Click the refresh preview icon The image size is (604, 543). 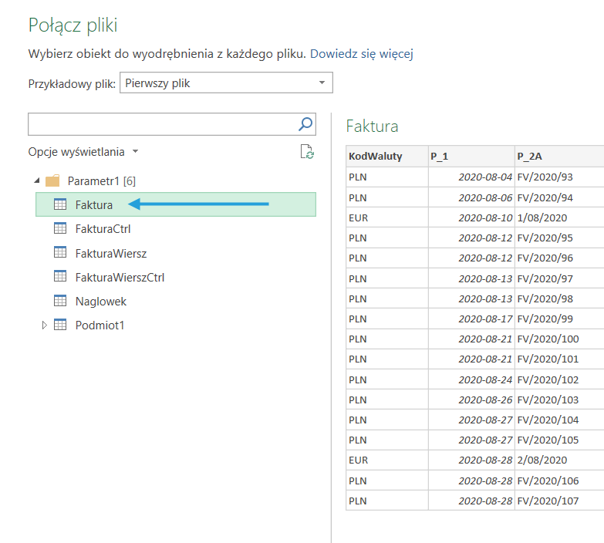click(307, 152)
